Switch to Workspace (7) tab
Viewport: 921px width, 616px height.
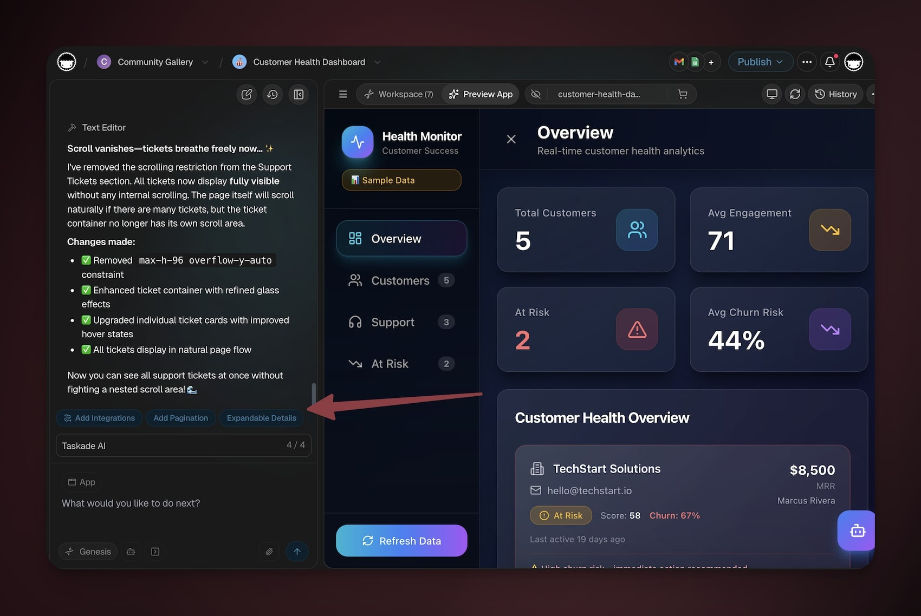(400, 94)
